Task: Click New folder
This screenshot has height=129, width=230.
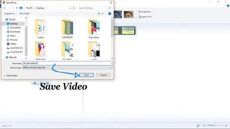Action: tap(24, 14)
